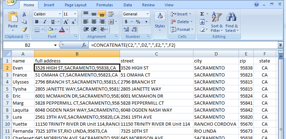Click cell containing RANCHO CORDOVA

pos(216,124)
